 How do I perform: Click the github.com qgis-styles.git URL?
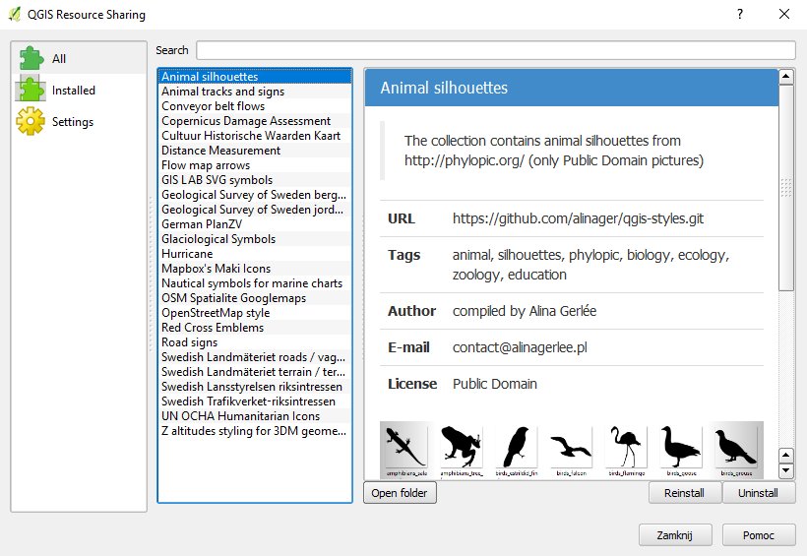click(x=578, y=218)
